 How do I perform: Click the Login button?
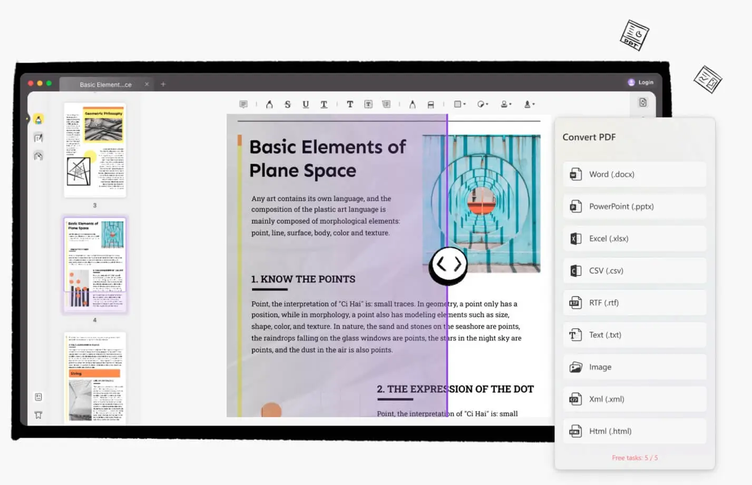641,82
